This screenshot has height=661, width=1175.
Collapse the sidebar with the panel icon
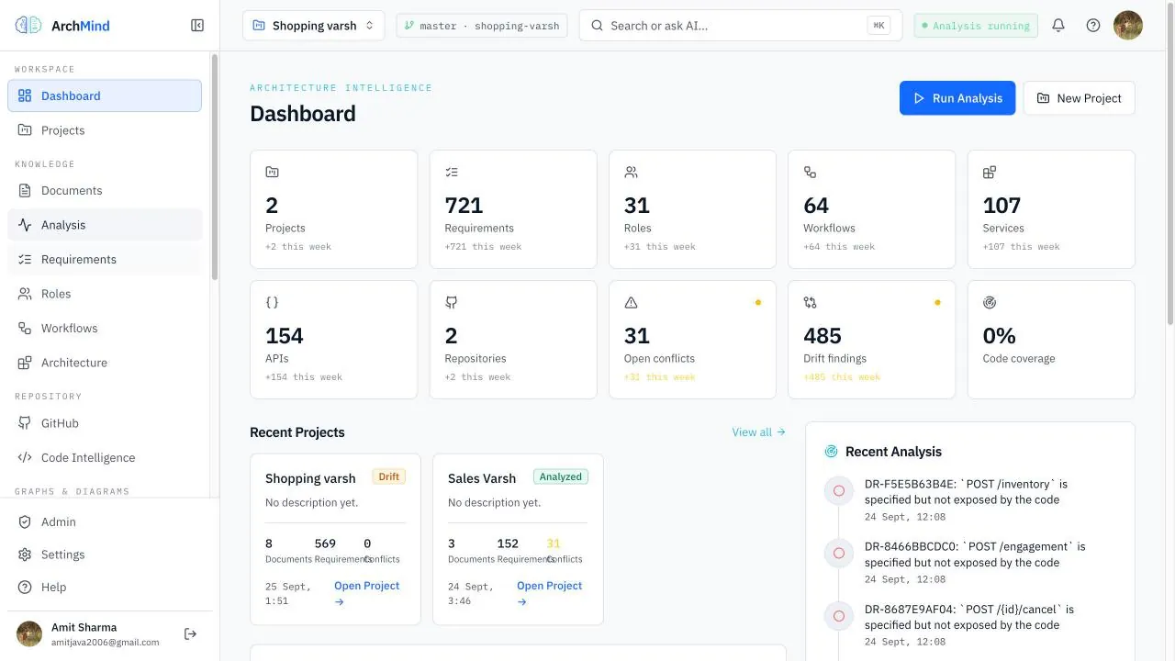pyautogui.click(x=197, y=26)
